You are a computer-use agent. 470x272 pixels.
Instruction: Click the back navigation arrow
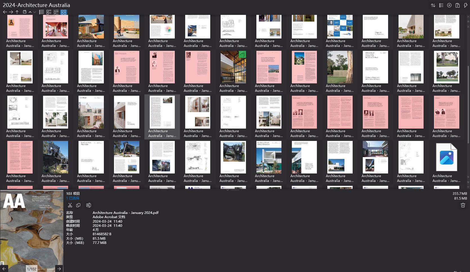[x=5, y=12]
